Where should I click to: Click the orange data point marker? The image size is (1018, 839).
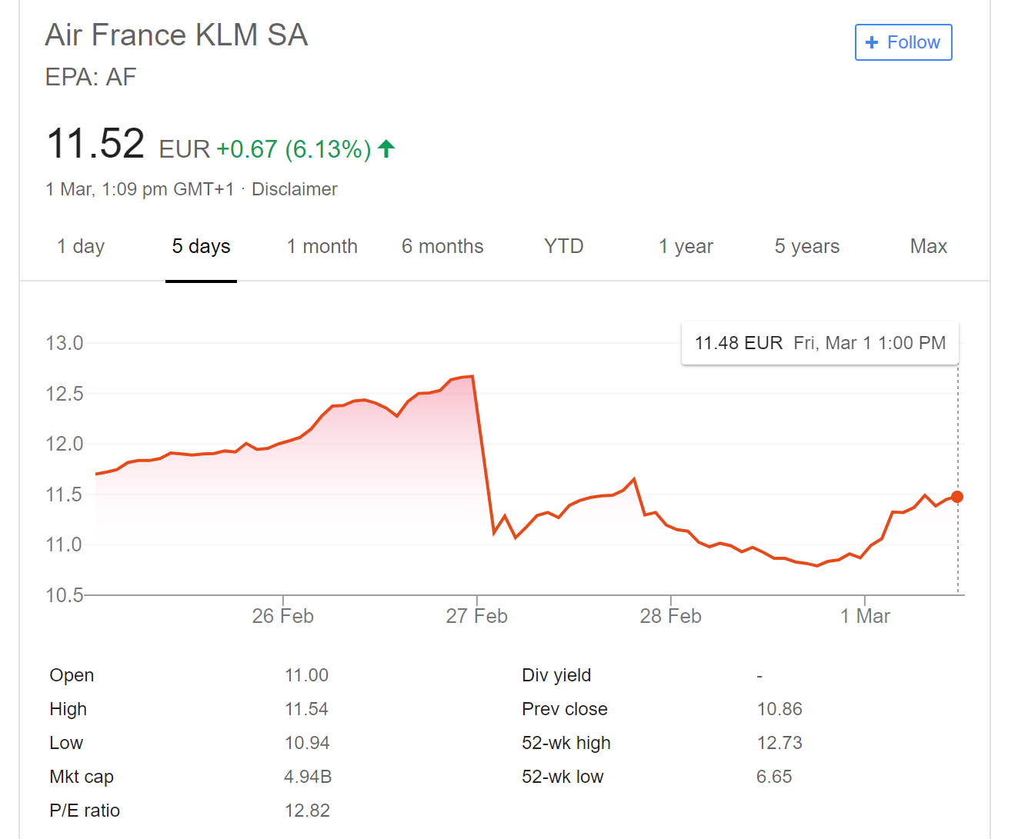pos(957,497)
